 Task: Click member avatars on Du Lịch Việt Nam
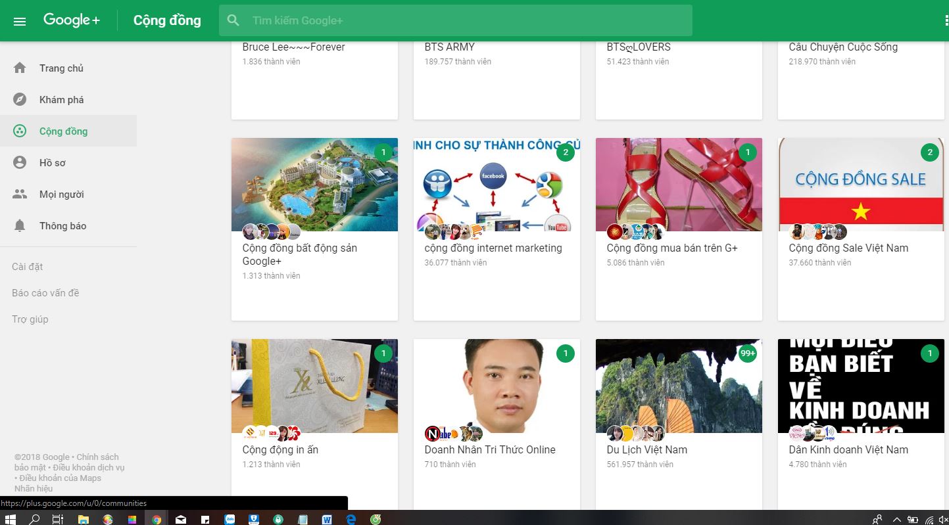[x=635, y=433]
